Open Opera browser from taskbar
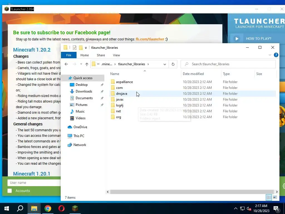The image size is (285, 214). (62, 208)
